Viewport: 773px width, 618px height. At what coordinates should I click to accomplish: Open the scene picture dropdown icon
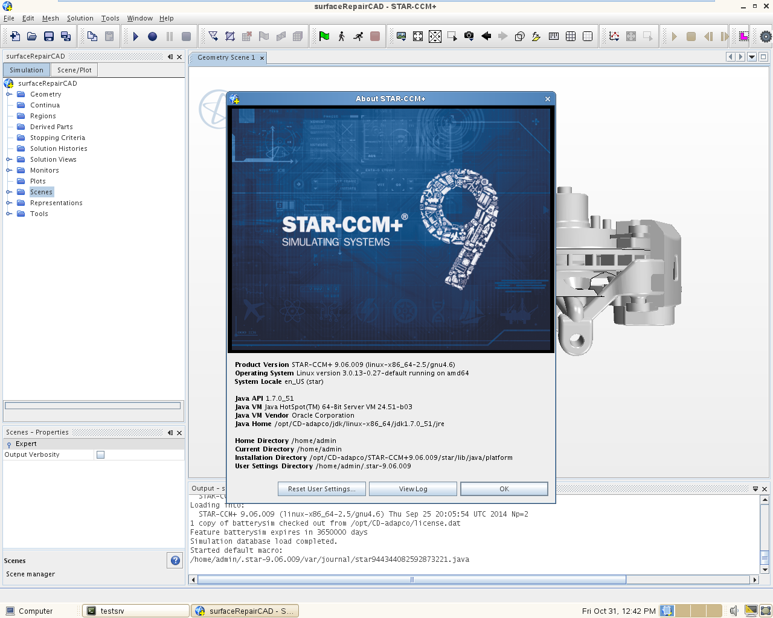[x=402, y=36]
